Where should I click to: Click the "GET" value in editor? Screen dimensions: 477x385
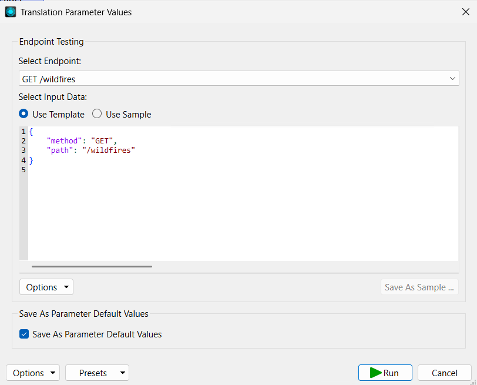pos(102,141)
